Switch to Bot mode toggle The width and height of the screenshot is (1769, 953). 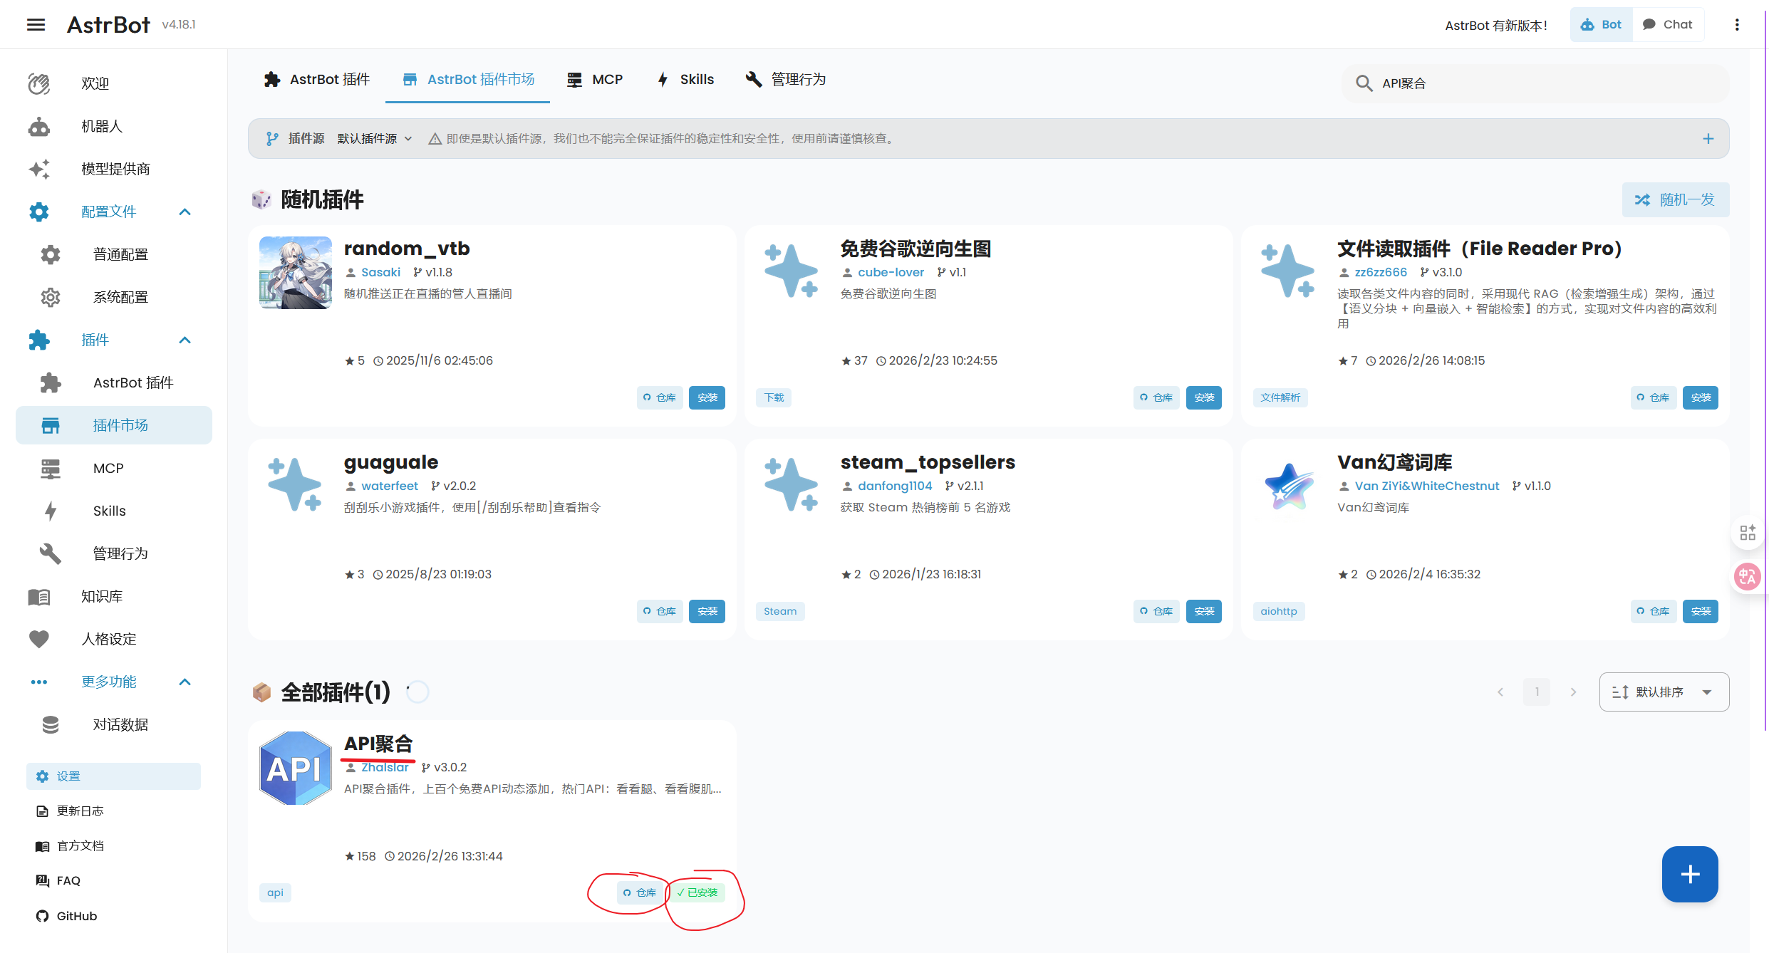coord(1601,25)
